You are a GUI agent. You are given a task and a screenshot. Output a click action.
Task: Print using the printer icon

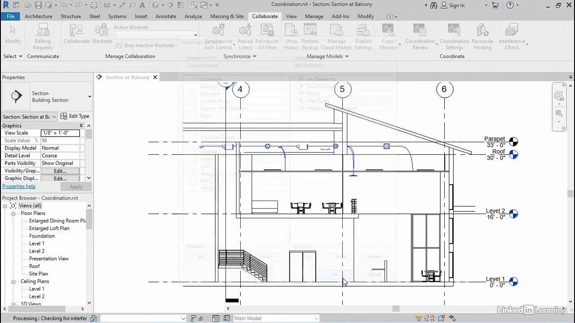94,5
